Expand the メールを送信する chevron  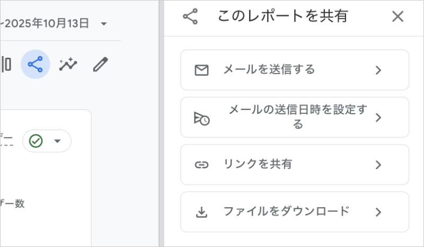click(x=378, y=70)
